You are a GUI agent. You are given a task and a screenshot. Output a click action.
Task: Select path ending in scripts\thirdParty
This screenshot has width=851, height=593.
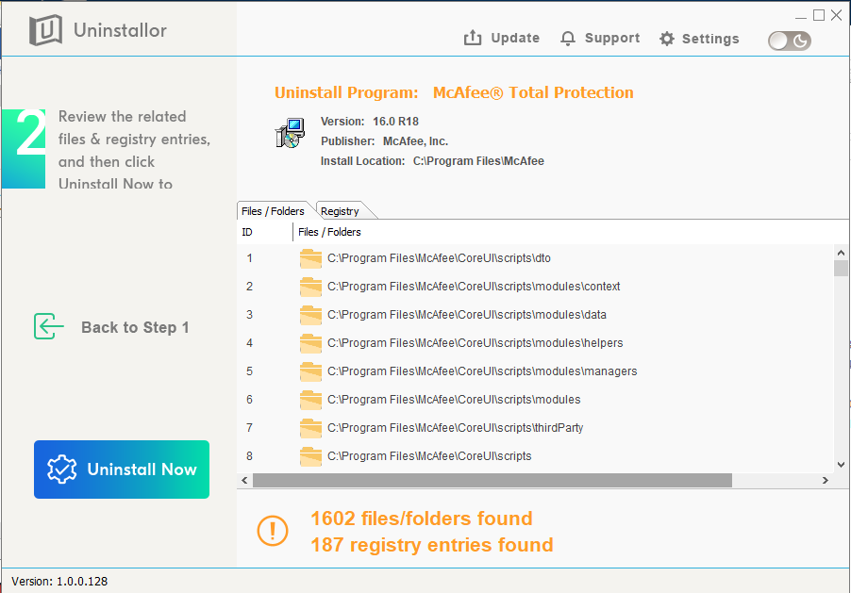click(456, 427)
